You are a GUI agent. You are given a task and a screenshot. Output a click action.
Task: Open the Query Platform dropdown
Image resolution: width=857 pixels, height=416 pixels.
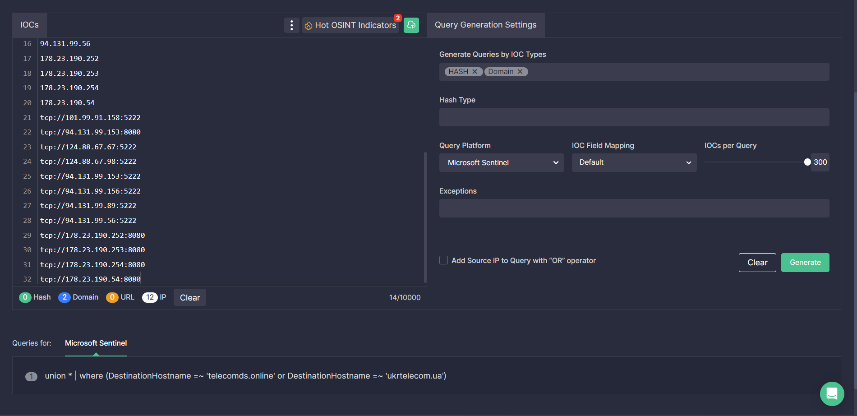[502, 162]
